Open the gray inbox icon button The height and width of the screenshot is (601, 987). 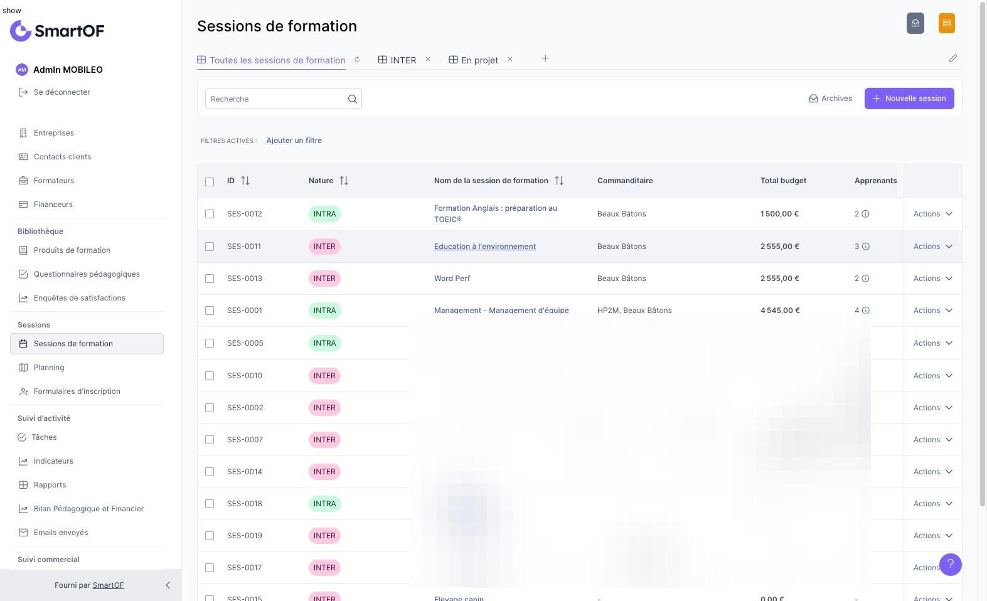915,23
